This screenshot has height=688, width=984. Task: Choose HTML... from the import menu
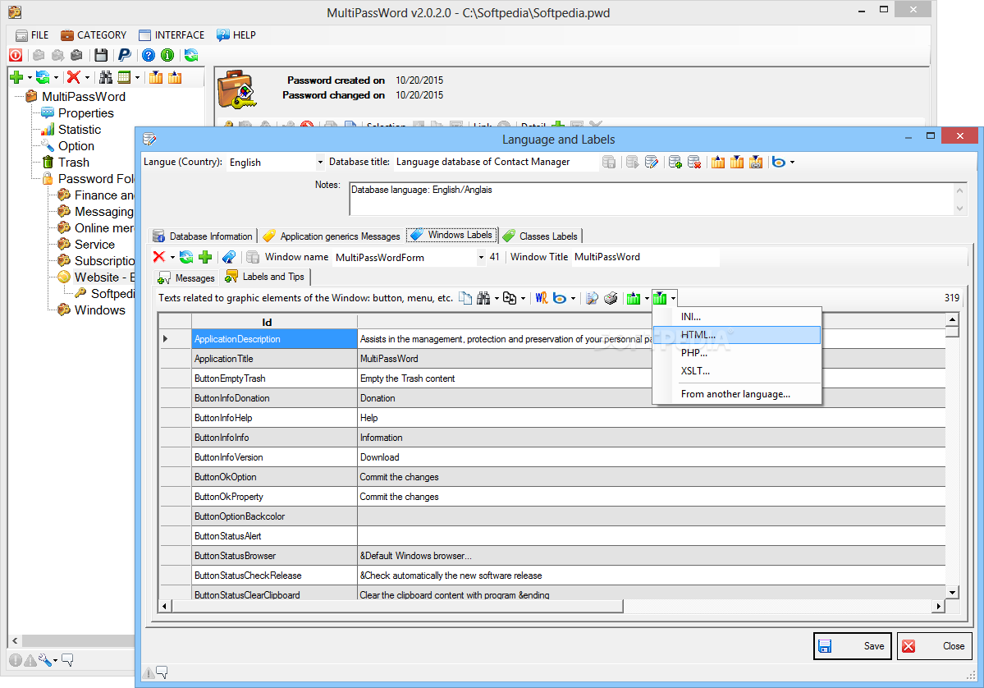[737, 335]
